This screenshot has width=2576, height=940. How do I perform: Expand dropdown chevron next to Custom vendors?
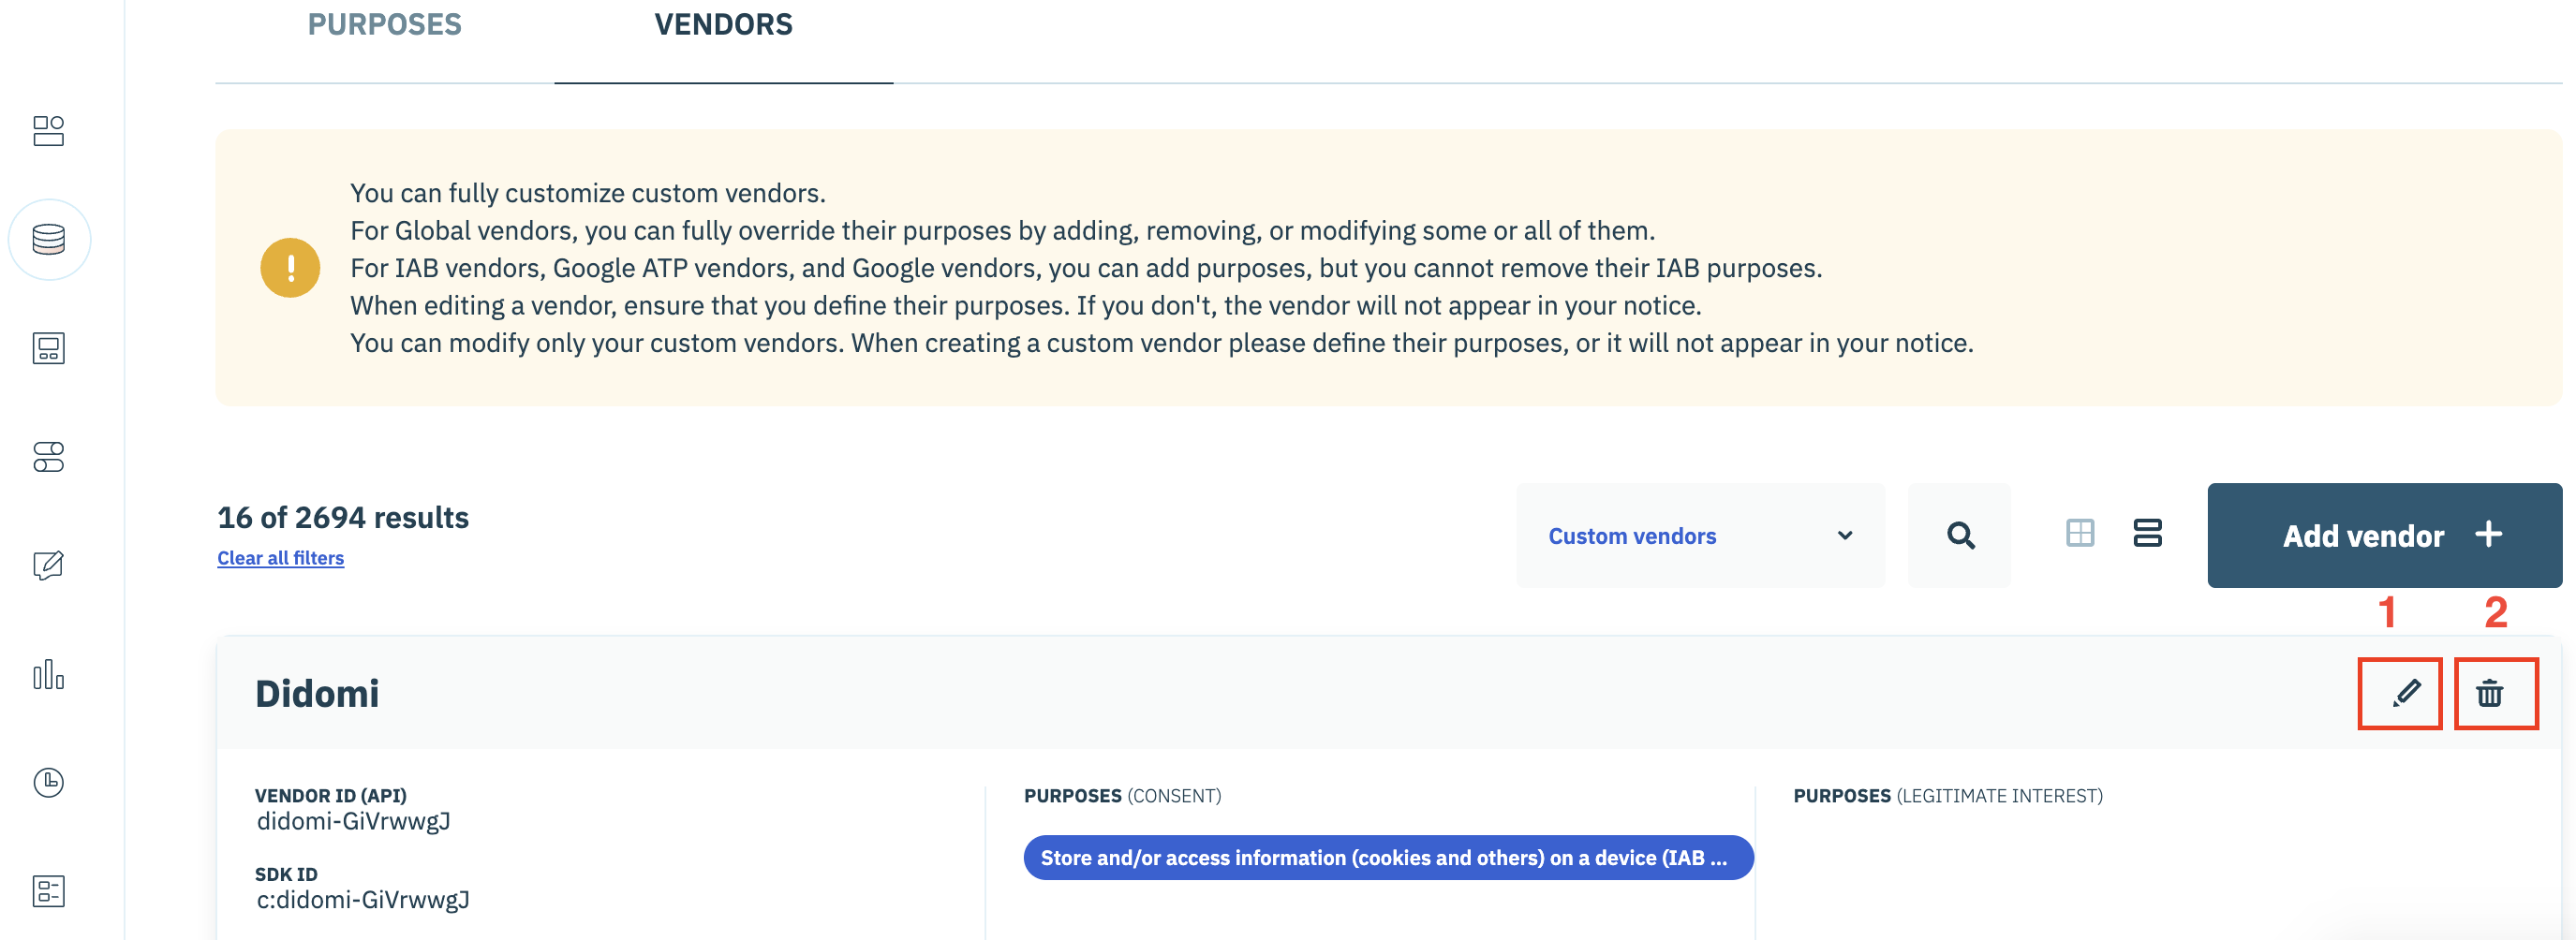pos(1845,536)
